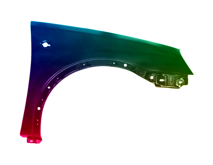Click the pink mounting tab at fender bottom
The image size is (213, 165).
[34, 140]
